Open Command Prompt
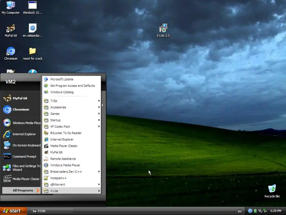 pos(21,156)
